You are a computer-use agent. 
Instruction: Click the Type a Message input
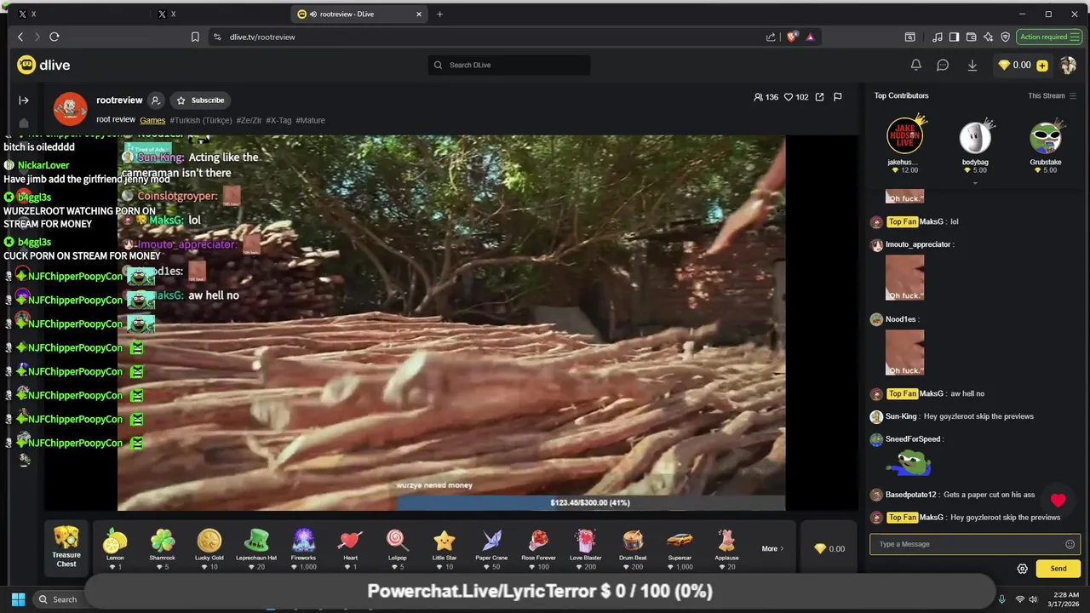pyautogui.click(x=975, y=544)
